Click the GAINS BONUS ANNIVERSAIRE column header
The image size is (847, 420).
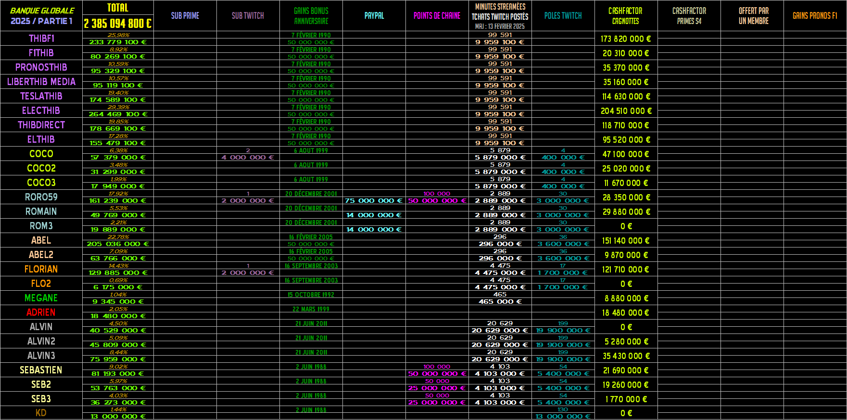pyautogui.click(x=311, y=16)
